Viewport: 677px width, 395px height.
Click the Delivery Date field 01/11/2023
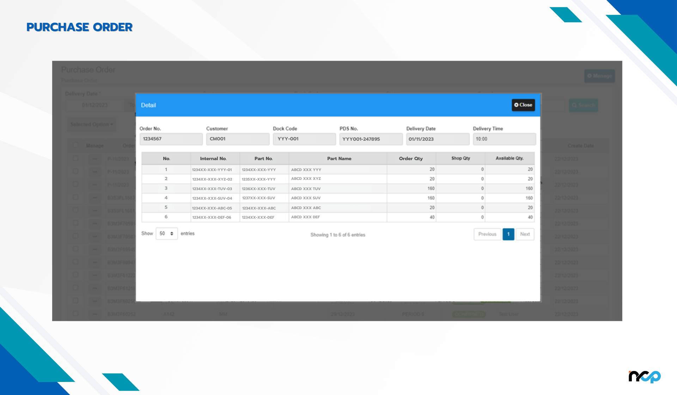[438, 139]
